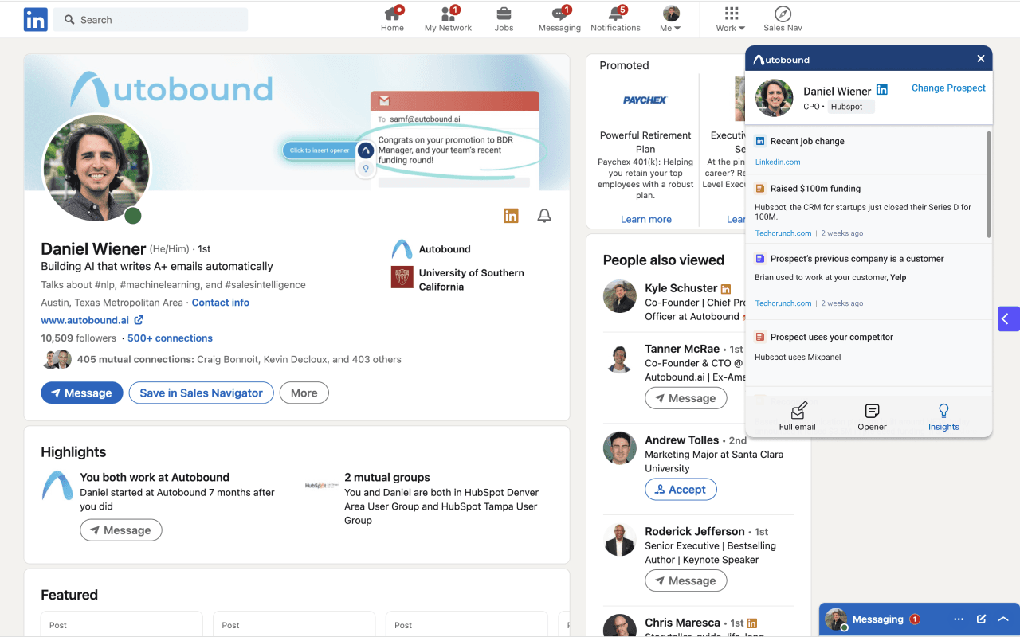Collapse the Messaging panel with its chevron
This screenshot has height=637, width=1020.
1002,619
